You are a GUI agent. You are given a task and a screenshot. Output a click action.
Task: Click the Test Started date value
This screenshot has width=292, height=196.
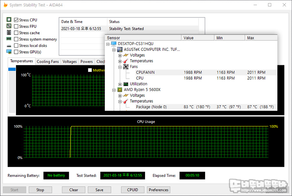123,175
